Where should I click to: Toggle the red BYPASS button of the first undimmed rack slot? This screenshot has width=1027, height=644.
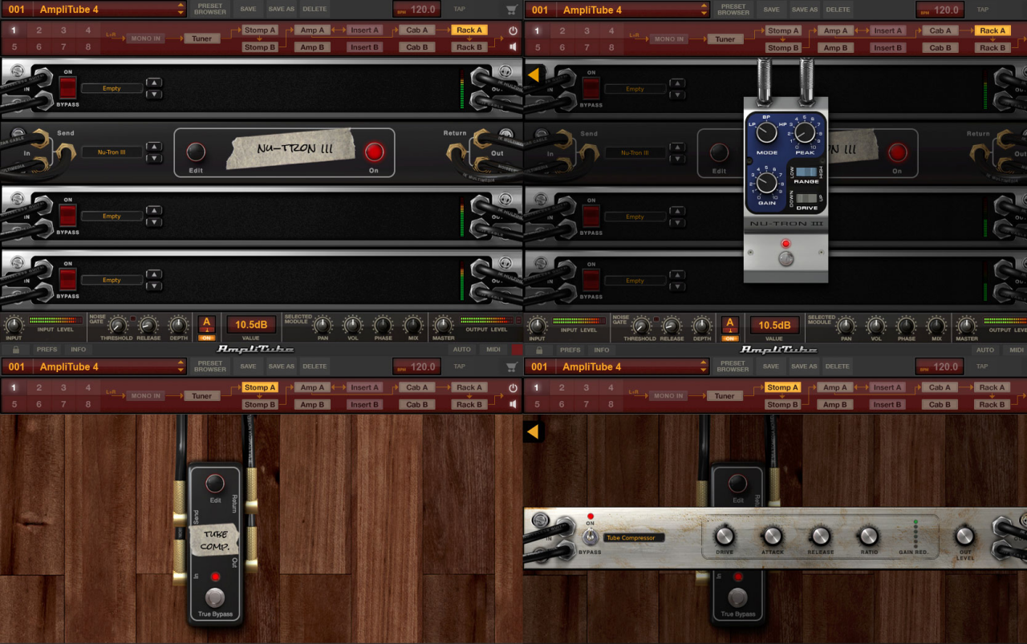(x=68, y=88)
